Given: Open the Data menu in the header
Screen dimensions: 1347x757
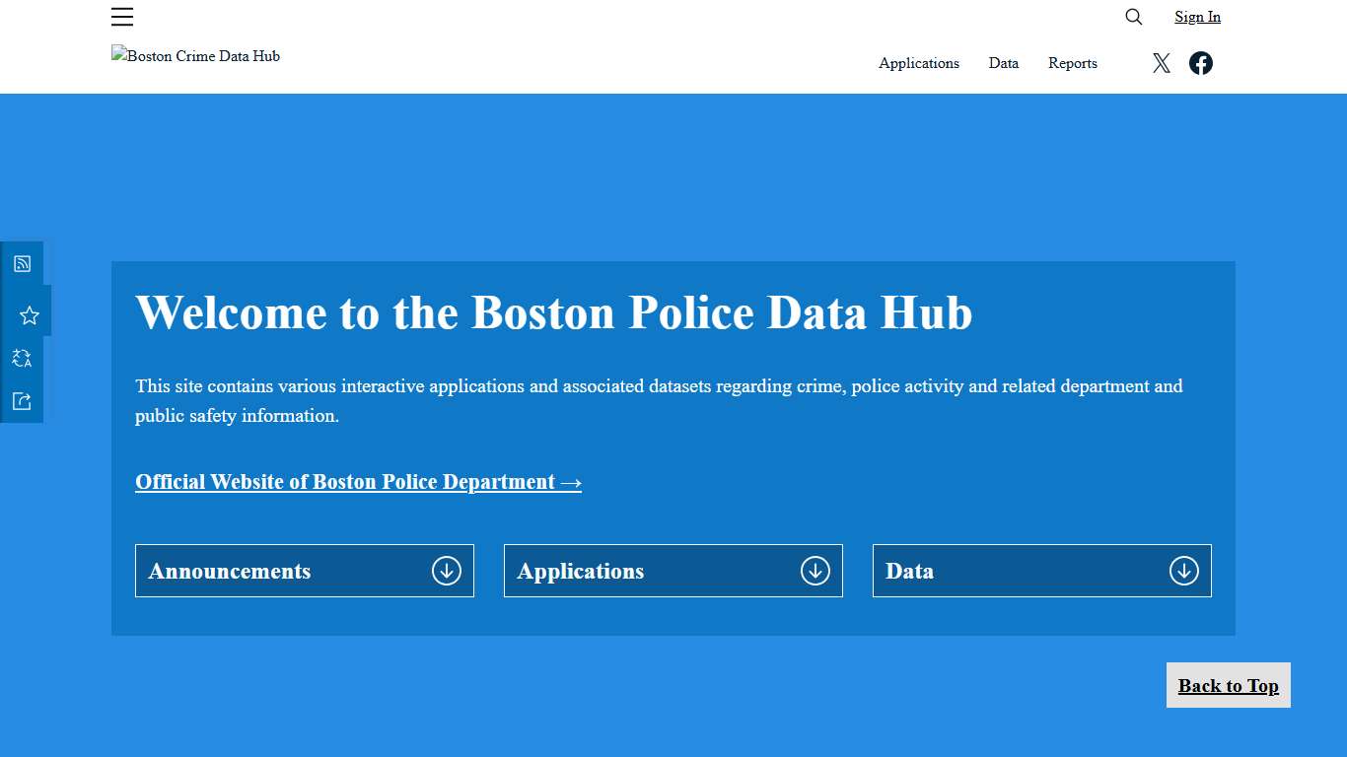Looking at the screenshot, I should [1003, 63].
